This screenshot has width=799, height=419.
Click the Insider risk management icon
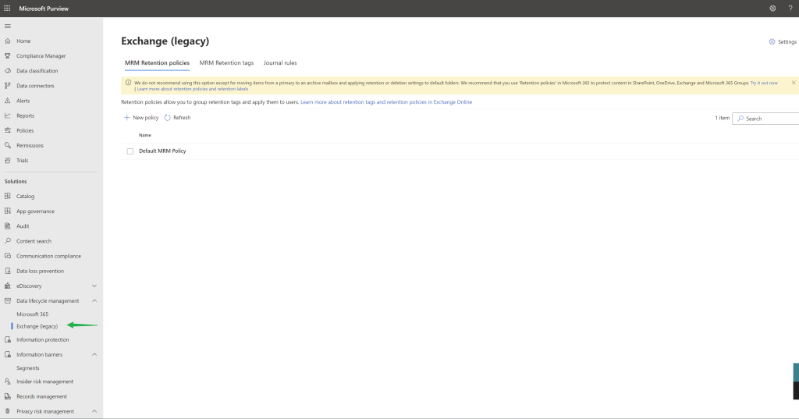tap(8, 382)
